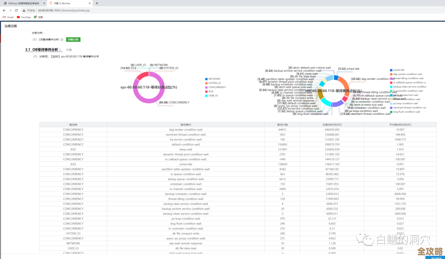Open the Gmail bookmark

(x=8, y=17)
